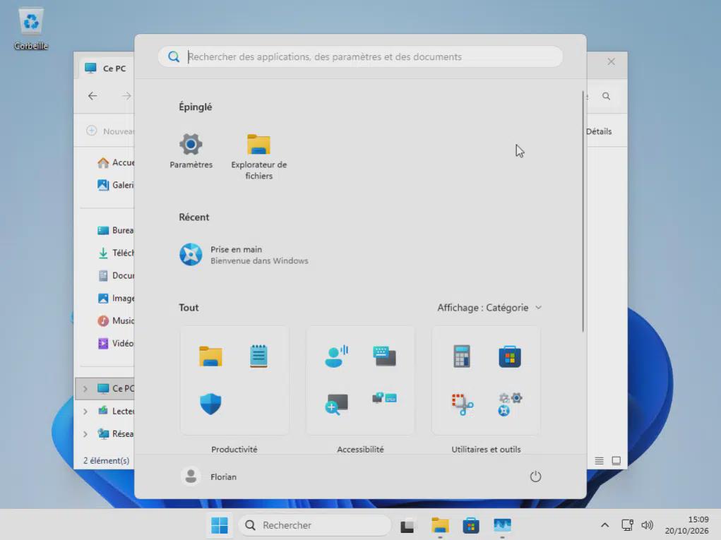This screenshot has width=721, height=540.
Task: Open the Détails pane in File Explorer
Action: click(599, 131)
